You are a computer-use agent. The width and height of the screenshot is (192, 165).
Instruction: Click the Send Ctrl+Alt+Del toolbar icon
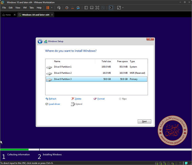pos(59,8)
